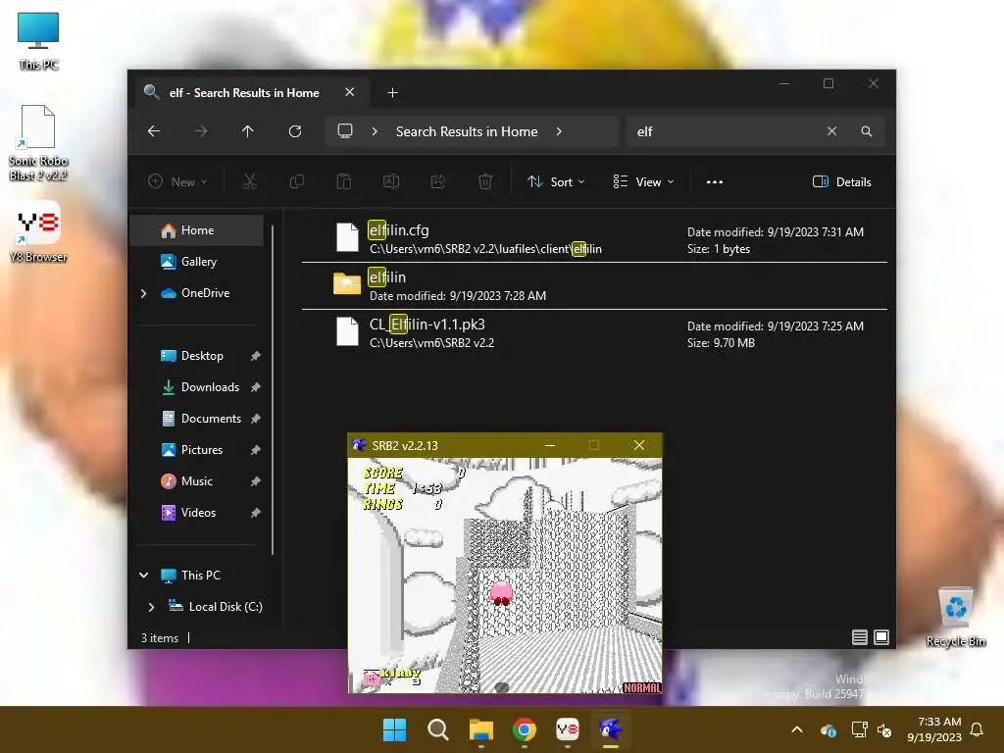The width and height of the screenshot is (1004, 753).
Task: Open the View dropdown
Action: (x=643, y=181)
